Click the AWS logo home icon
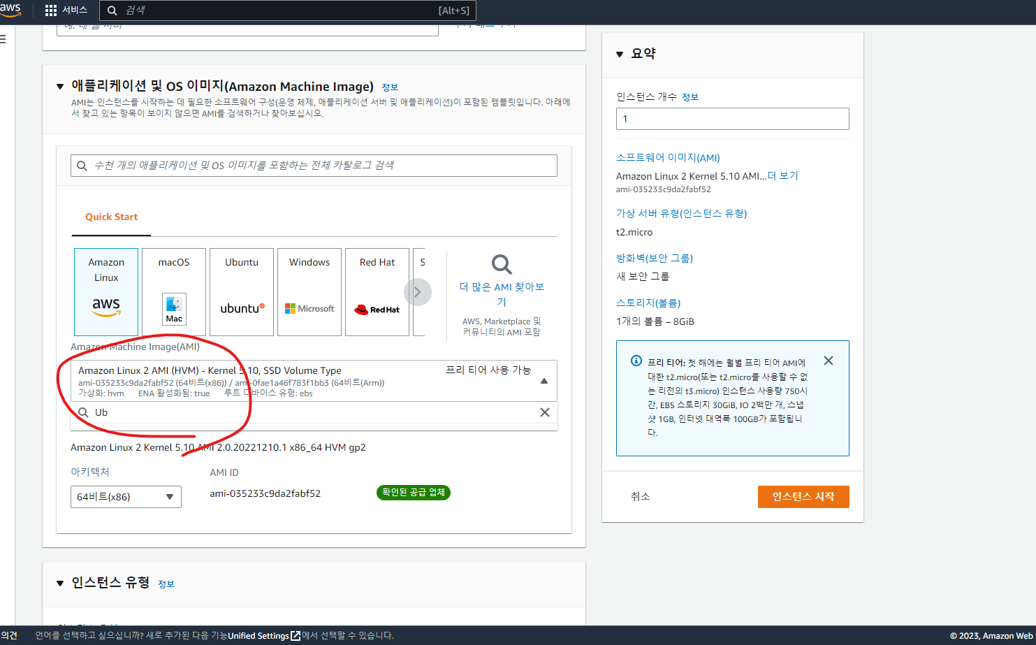1036x645 pixels. pyautogui.click(x=10, y=10)
